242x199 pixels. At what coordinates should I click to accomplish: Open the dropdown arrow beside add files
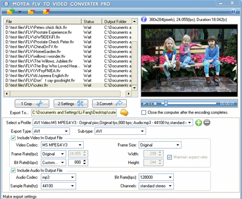(20, 12)
